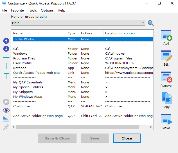Open the Options menu
This screenshot has width=178, height=153.
pos(47,10)
